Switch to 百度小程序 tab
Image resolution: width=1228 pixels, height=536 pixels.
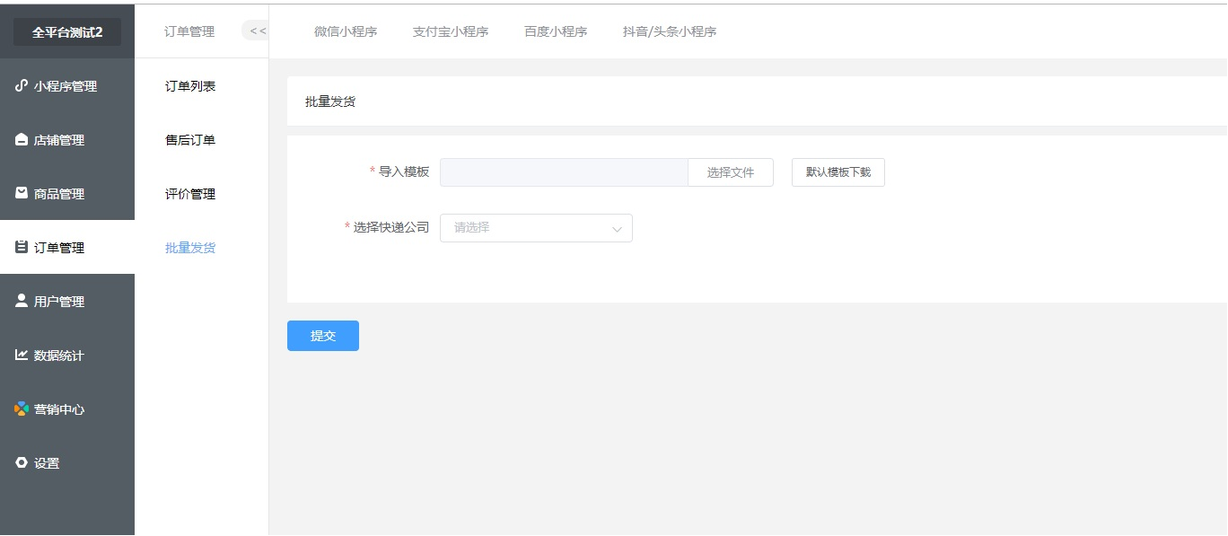point(556,31)
